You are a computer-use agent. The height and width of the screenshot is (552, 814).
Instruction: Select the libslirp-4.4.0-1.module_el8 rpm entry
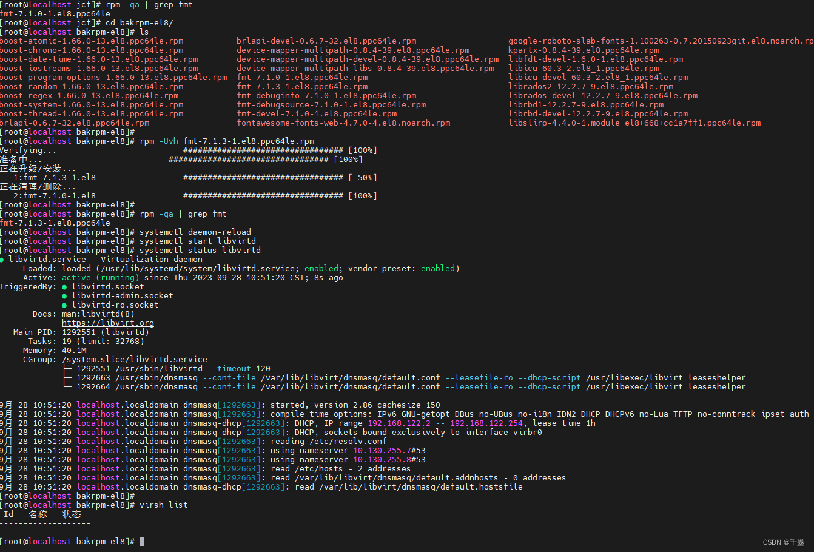(634, 123)
